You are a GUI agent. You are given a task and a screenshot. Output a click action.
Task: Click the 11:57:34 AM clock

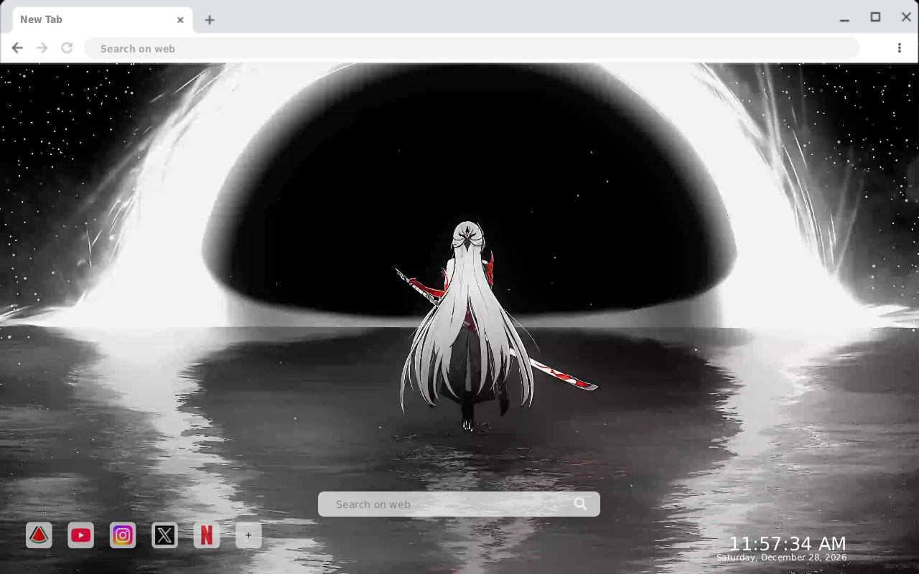point(788,544)
